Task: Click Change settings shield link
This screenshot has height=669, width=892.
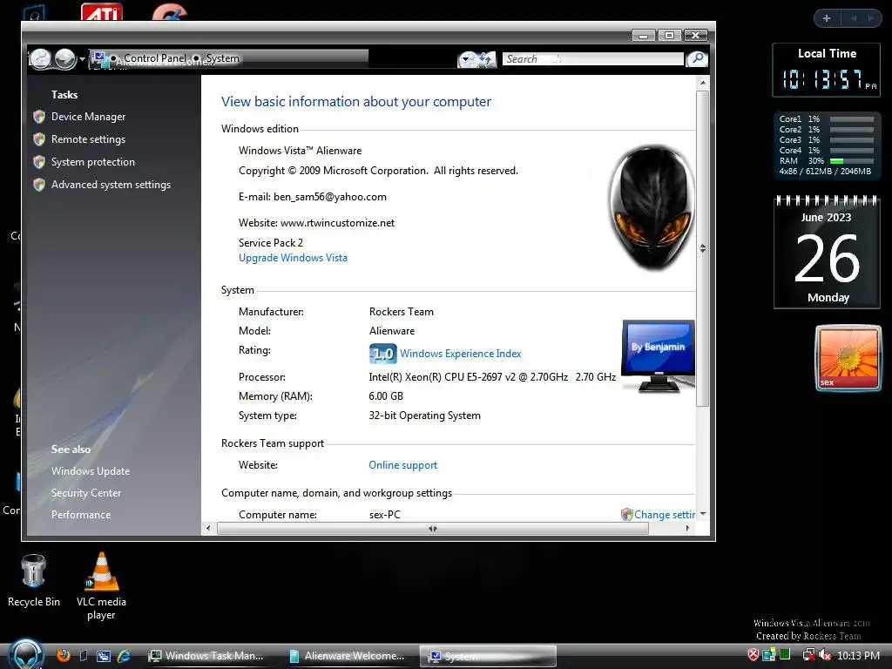Action: pos(659,515)
